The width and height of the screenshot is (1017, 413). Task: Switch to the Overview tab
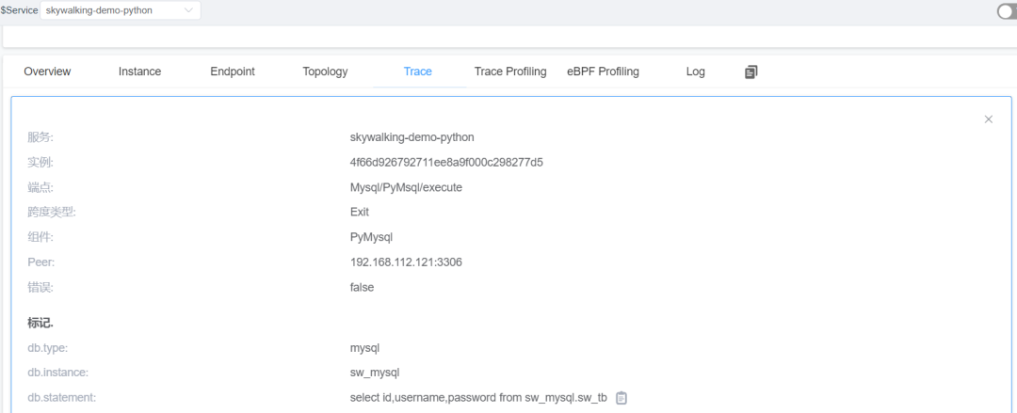point(47,71)
